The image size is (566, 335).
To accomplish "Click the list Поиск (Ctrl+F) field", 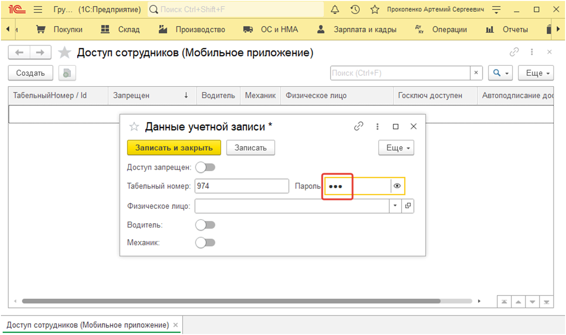I will [x=401, y=73].
